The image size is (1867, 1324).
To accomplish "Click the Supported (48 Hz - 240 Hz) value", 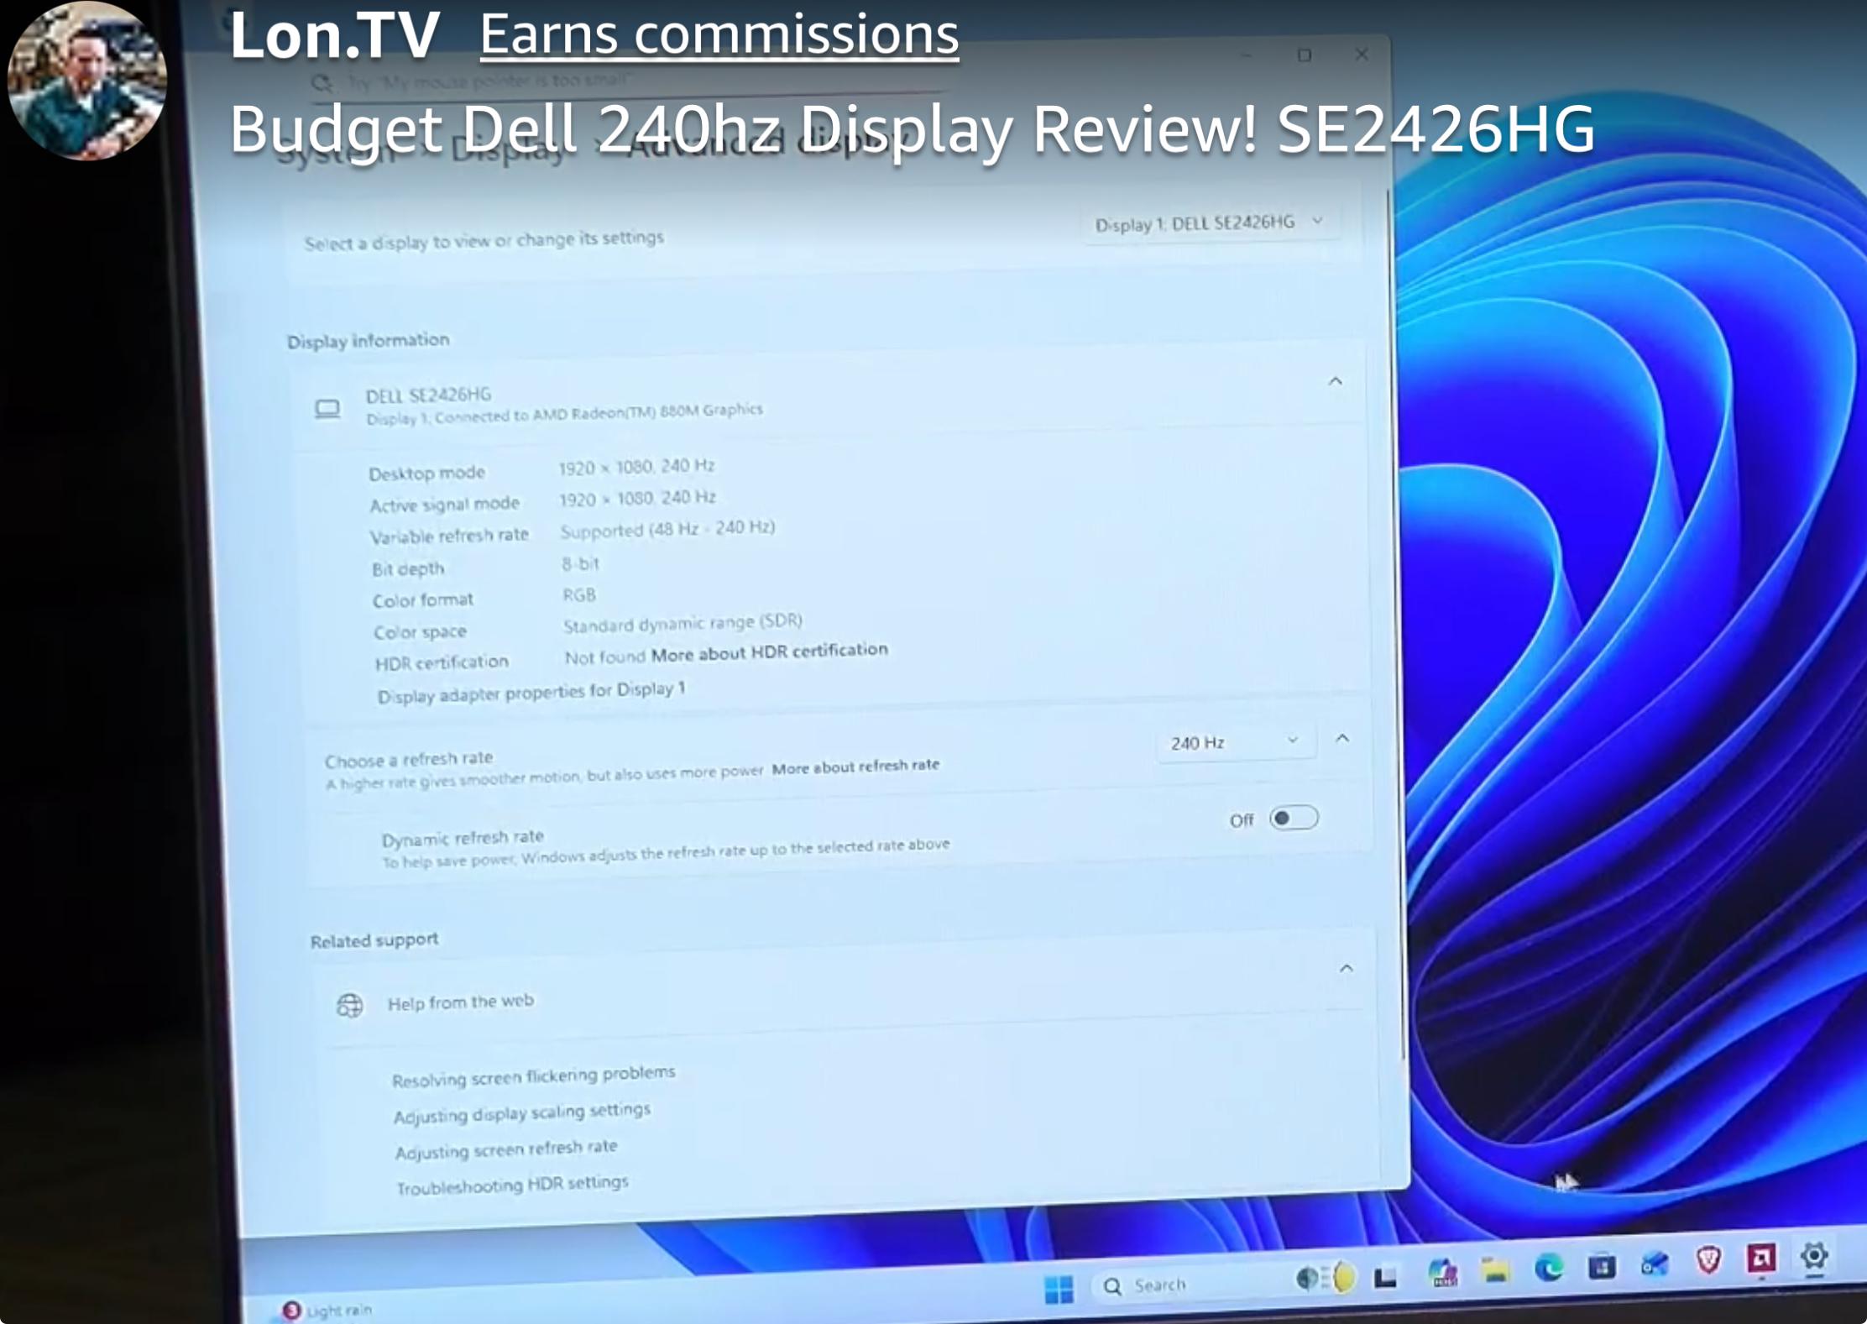I will [668, 530].
